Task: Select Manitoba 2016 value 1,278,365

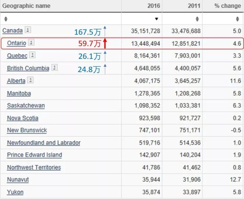Action: coord(147,93)
